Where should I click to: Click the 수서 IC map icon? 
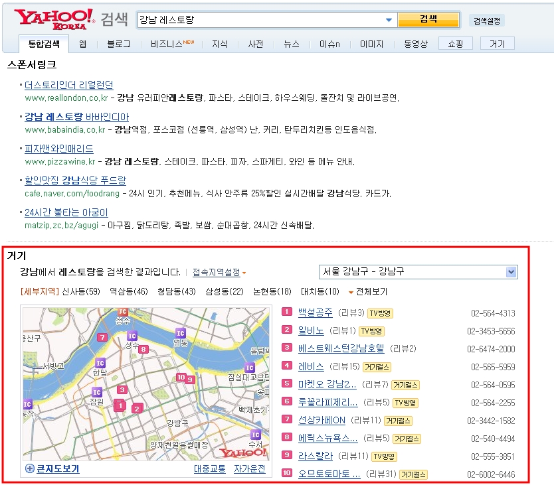tap(256, 435)
